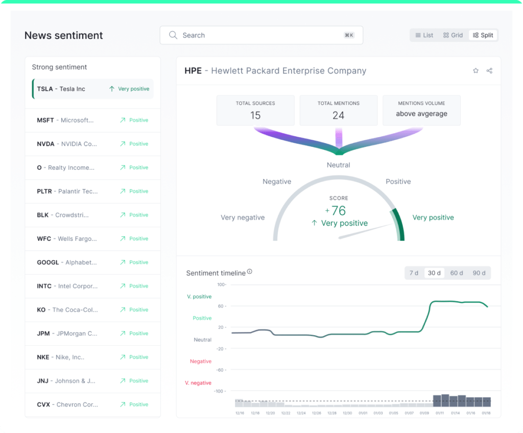Viewport: 523px width, 433px height.
Task: Enable the 7d timeline period
Action: (x=414, y=273)
